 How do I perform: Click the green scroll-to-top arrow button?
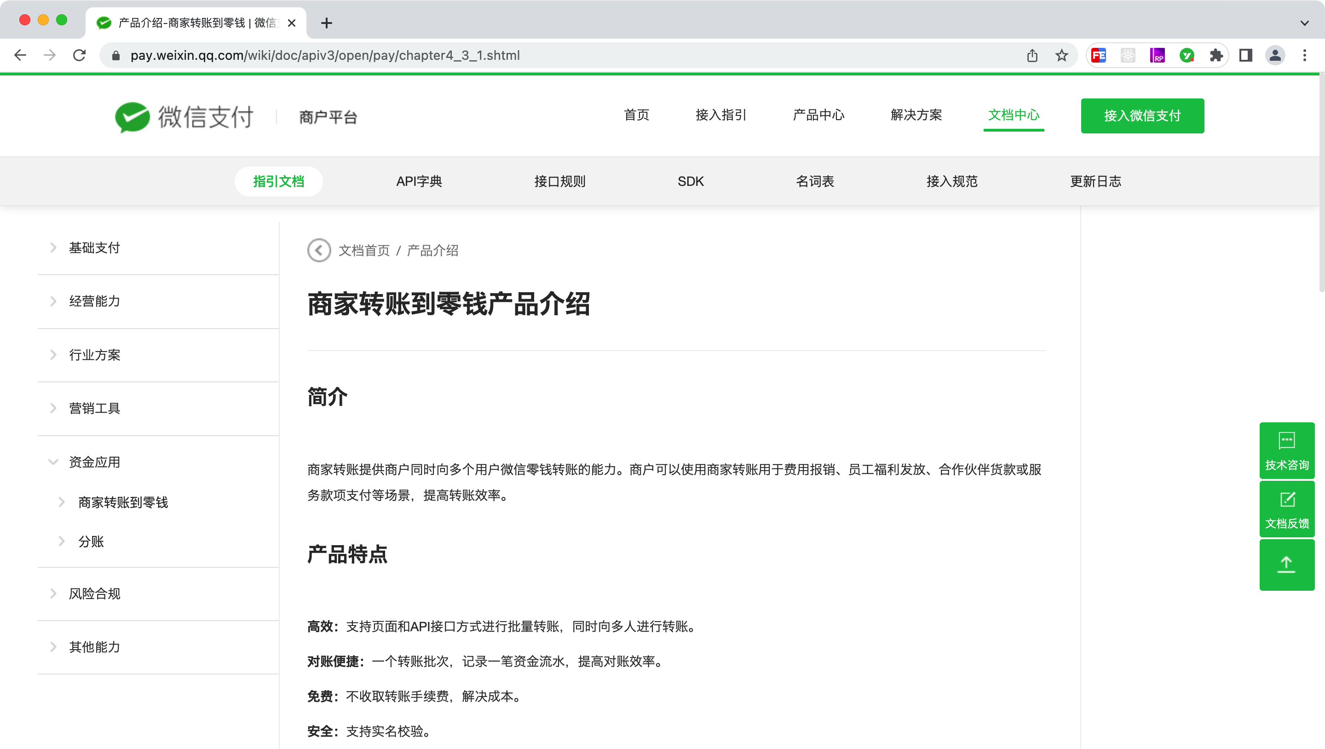1286,565
